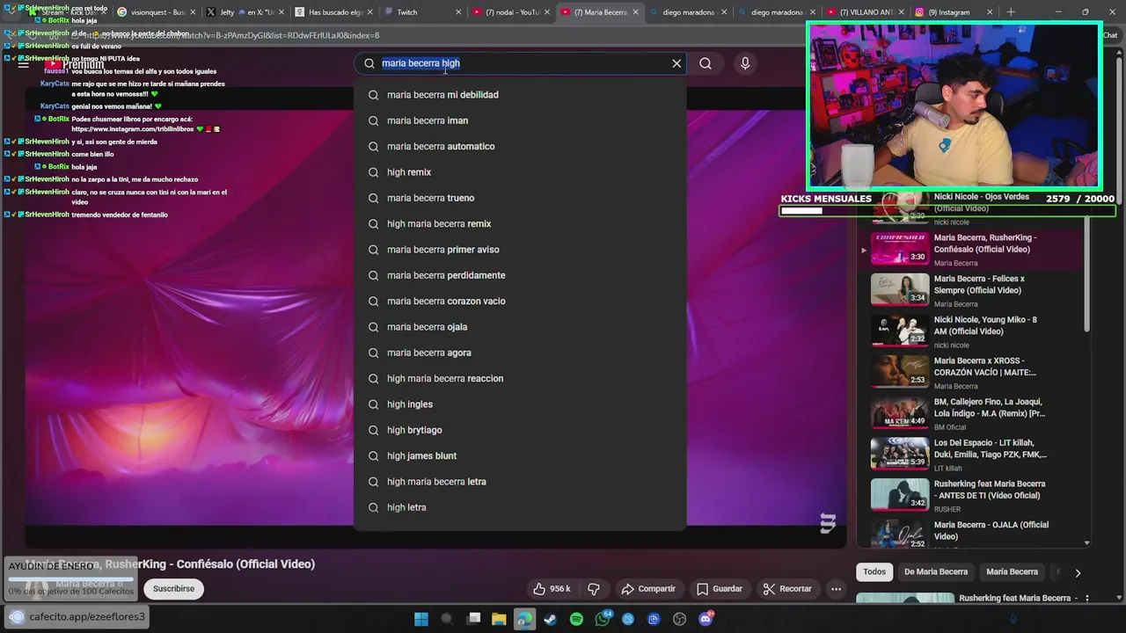The image size is (1126, 633).
Task: Start voice search with the microphone icon
Action: (x=745, y=63)
